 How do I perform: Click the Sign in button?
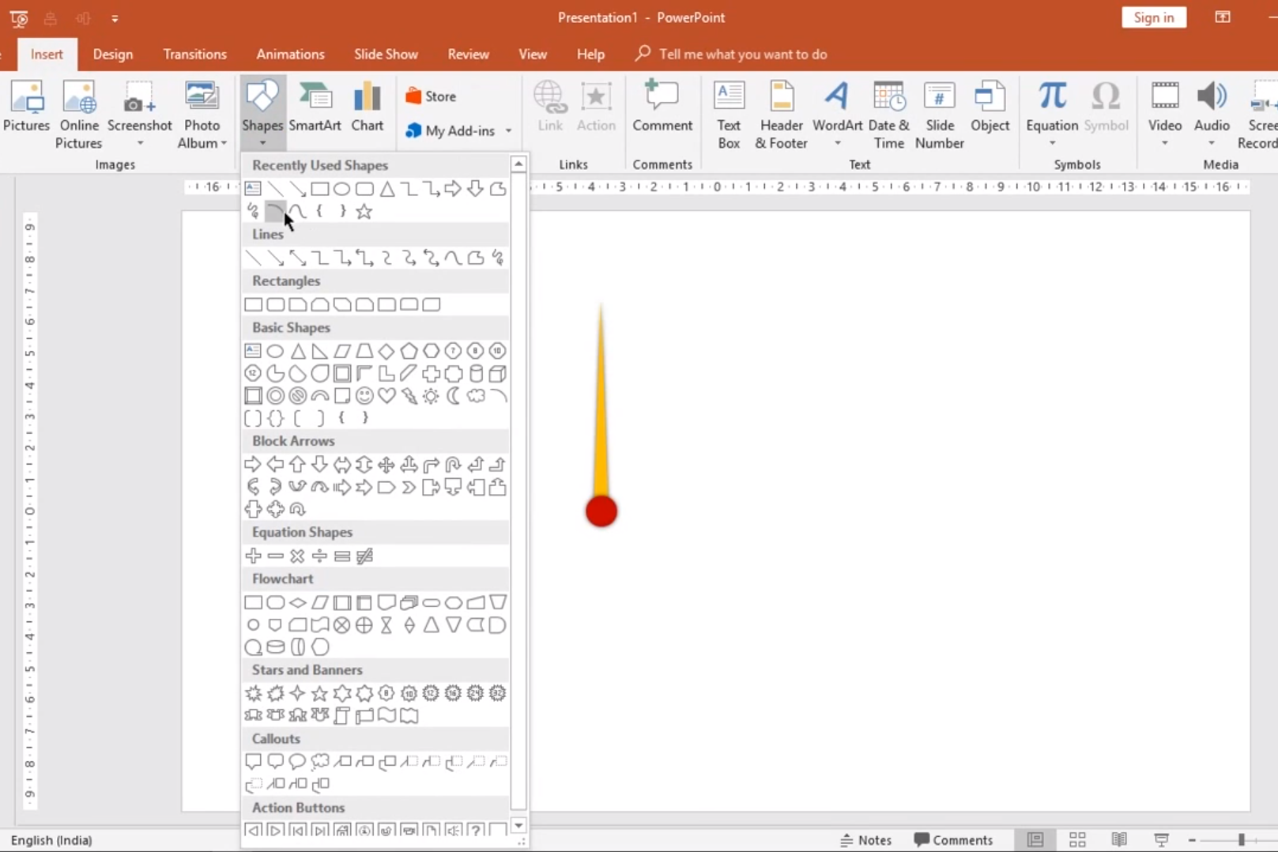pyautogui.click(x=1153, y=17)
